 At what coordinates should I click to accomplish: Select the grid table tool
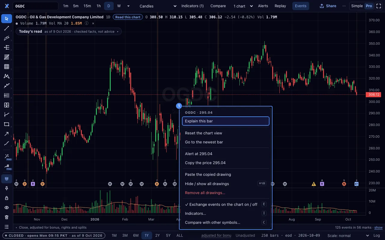7,67
